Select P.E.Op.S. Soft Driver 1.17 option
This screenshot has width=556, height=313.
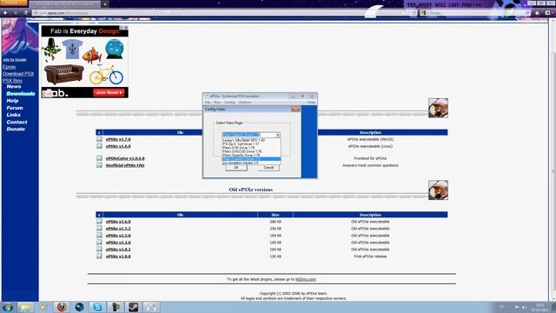click(251, 144)
